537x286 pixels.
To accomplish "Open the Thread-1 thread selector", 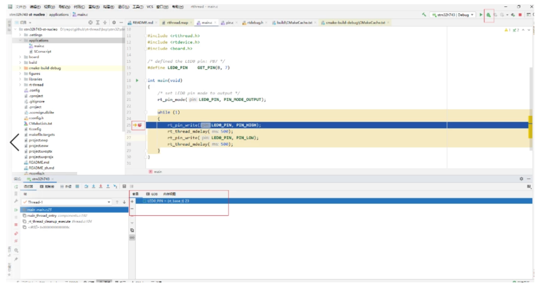I will (x=66, y=202).
